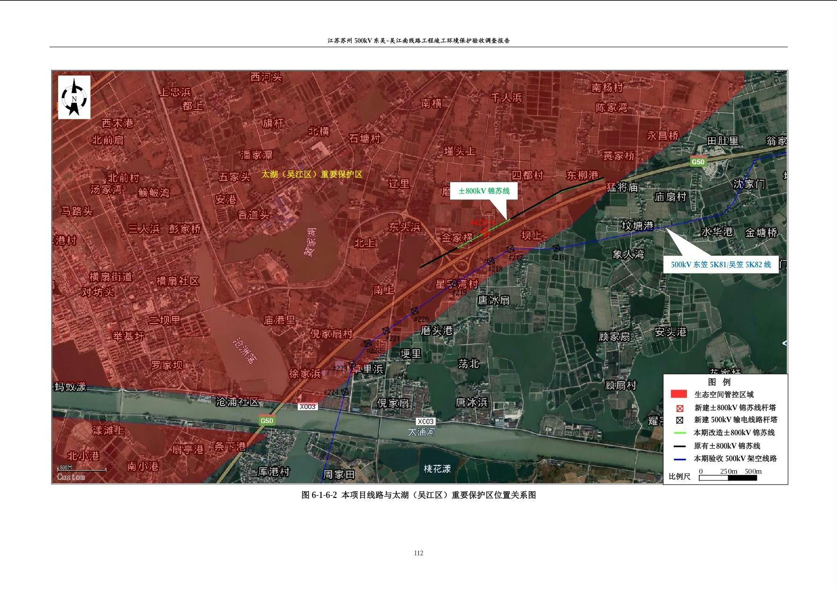
Task: Click the 图例 legend title
Action: 719,382
